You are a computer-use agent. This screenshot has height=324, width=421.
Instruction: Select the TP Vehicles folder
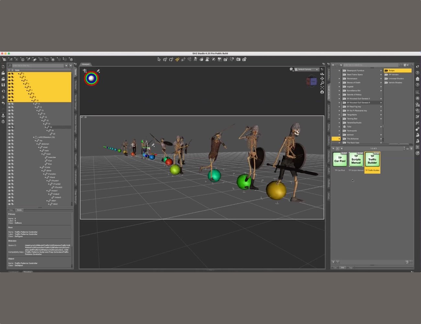[393, 75]
